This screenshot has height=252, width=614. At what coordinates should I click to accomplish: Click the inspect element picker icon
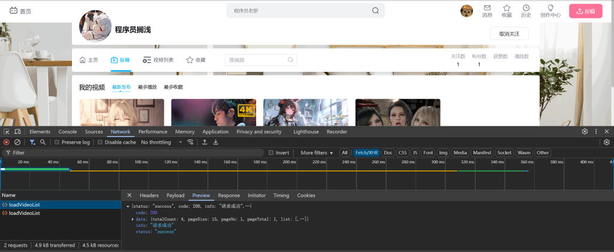(x=6, y=132)
